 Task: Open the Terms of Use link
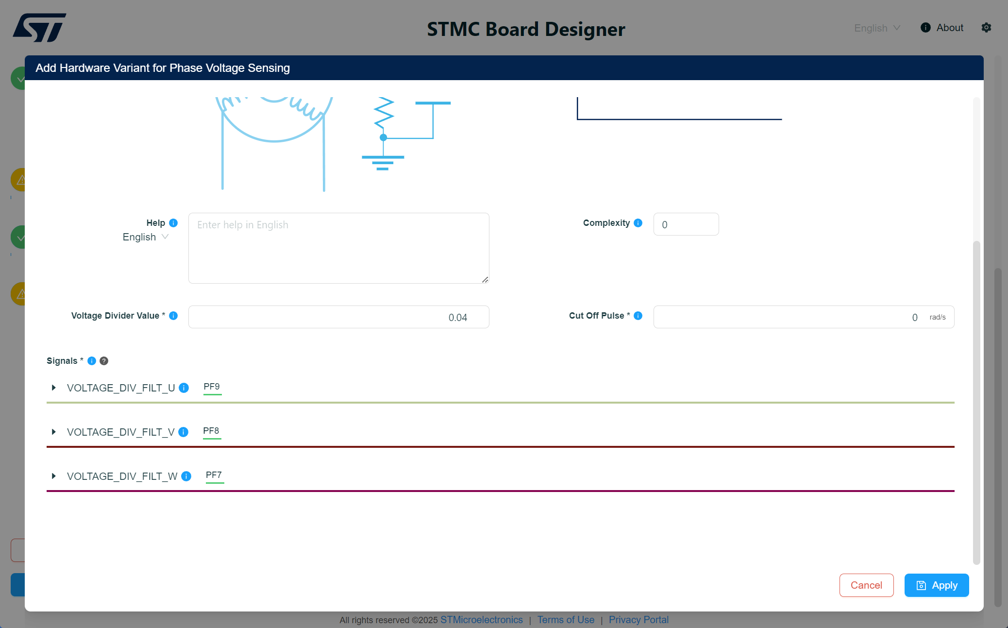point(566,620)
